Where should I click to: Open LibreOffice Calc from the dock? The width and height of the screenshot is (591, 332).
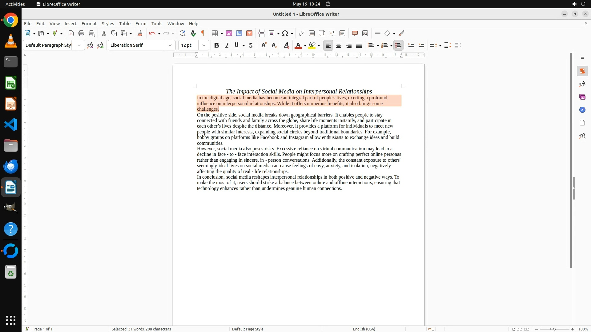(x=11, y=83)
